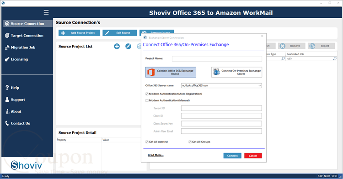Click the Project Name input field
The height and width of the screenshot is (179, 343).
(x=217, y=58)
